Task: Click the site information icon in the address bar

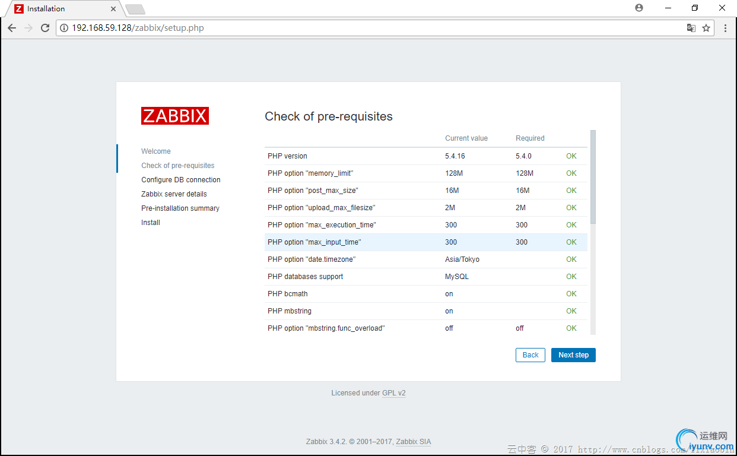Action: pyautogui.click(x=64, y=28)
